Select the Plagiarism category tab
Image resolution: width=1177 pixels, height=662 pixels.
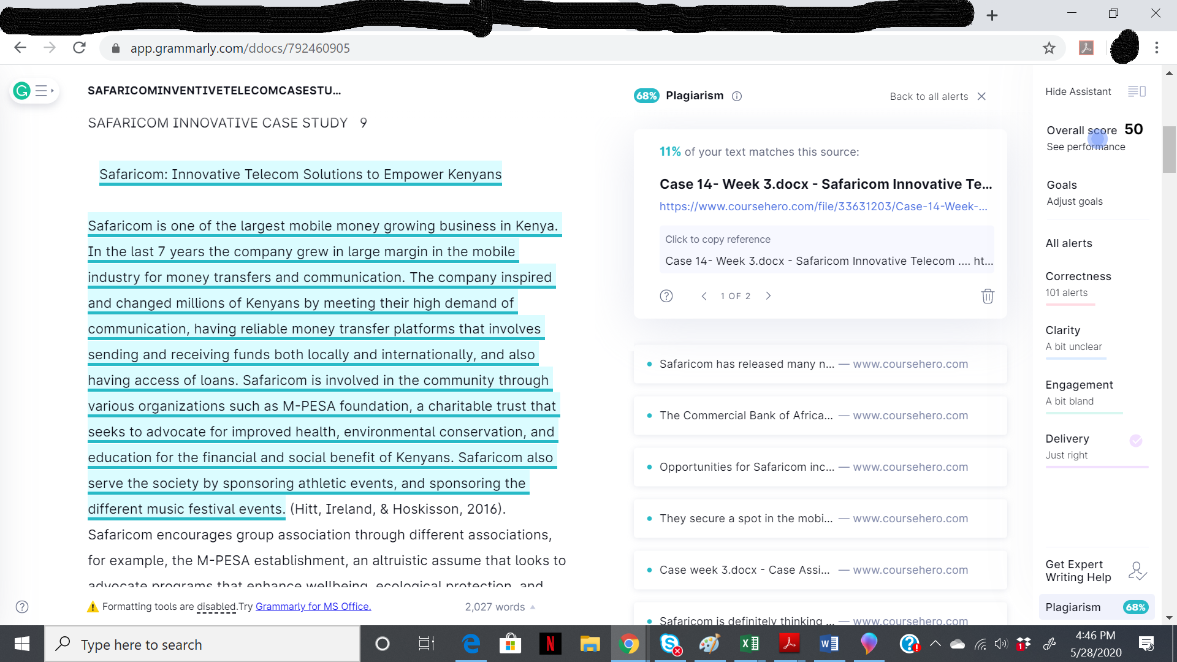(x=1097, y=607)
